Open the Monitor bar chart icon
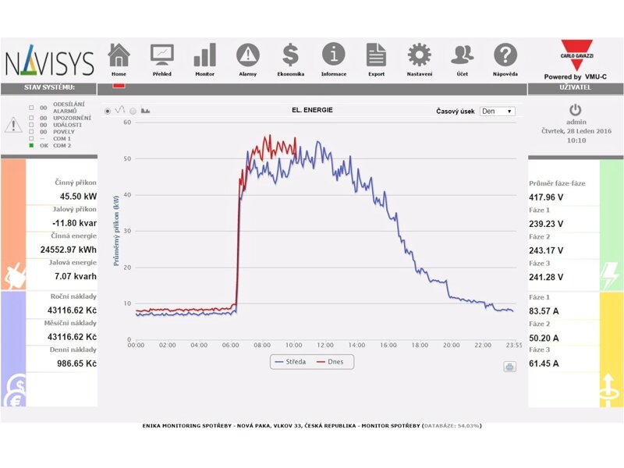624x468 pixels. (x=204, y=55)
